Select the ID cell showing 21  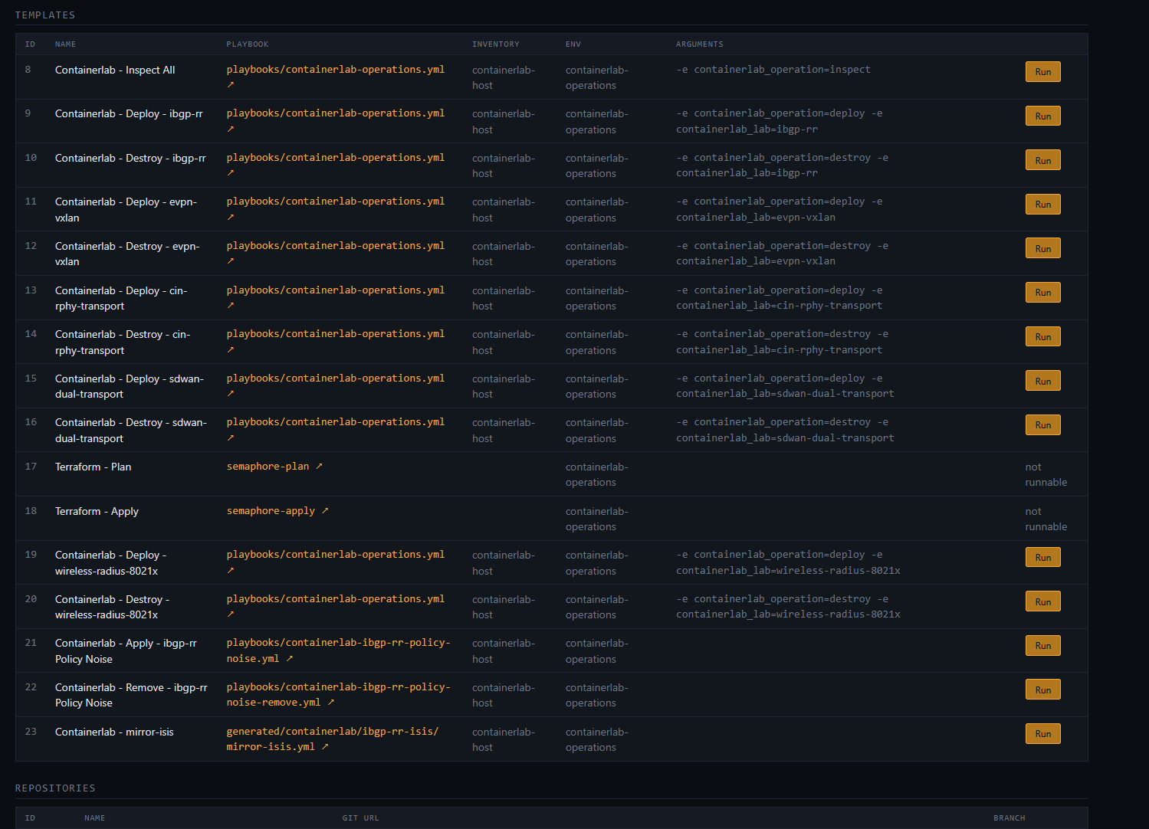point(31,643)
